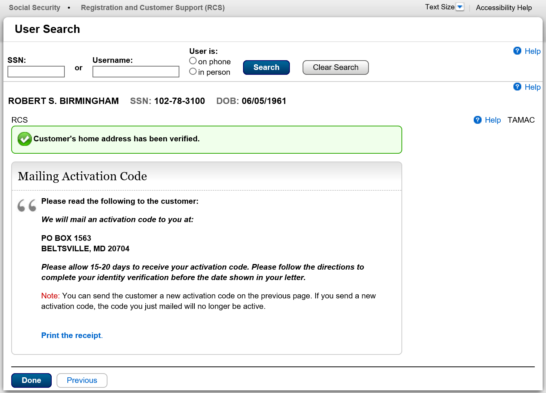Open the Text Size dropdown arrow
Viewport: 546px width, 393px height.
click(x=460, y=7)
